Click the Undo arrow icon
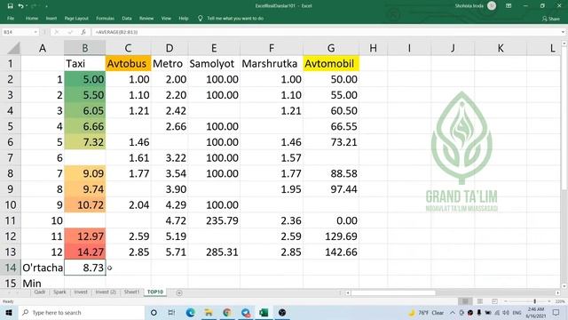 pyautogui.click(x=20, y=6)
